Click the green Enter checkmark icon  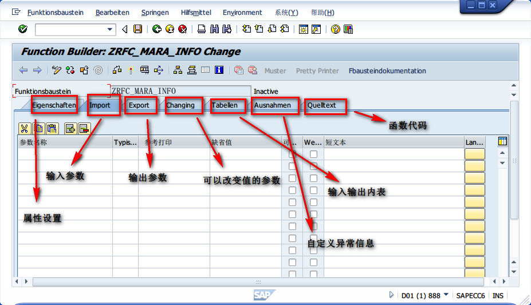[23, 29]
